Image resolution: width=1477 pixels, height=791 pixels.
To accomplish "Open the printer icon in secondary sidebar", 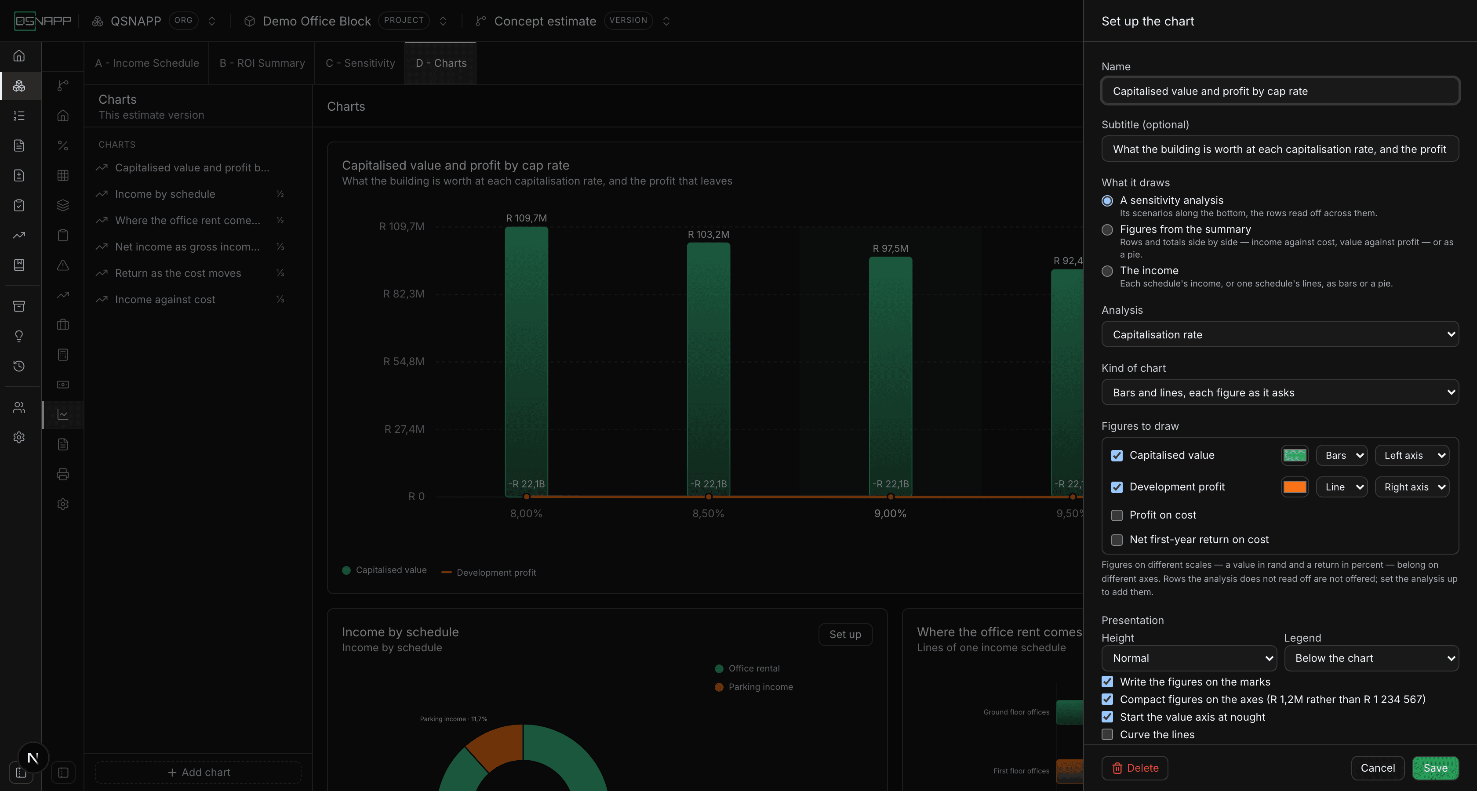I will pos(63,474).
